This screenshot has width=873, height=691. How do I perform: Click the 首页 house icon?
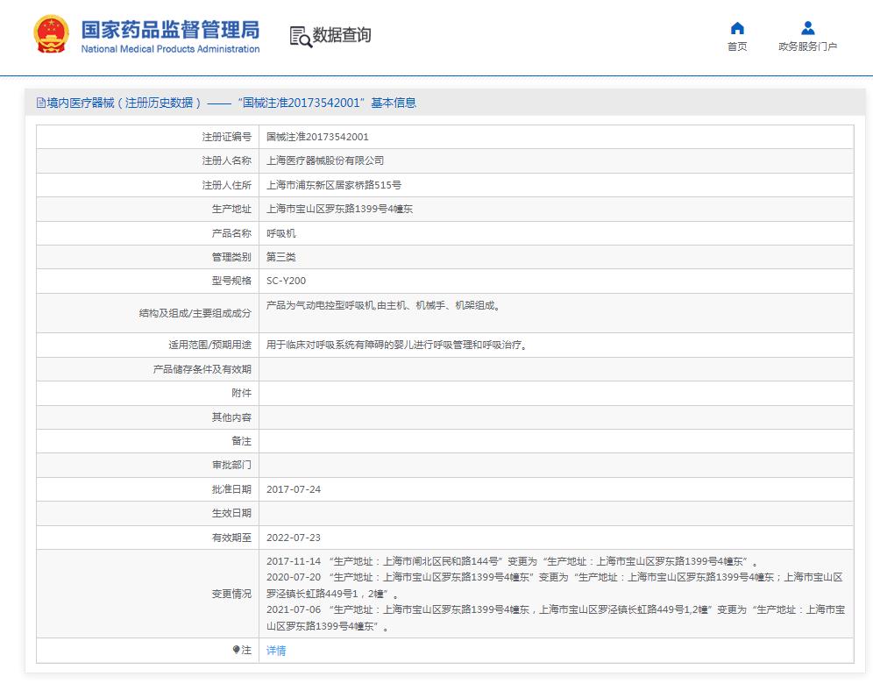click(x=737, y=28)
